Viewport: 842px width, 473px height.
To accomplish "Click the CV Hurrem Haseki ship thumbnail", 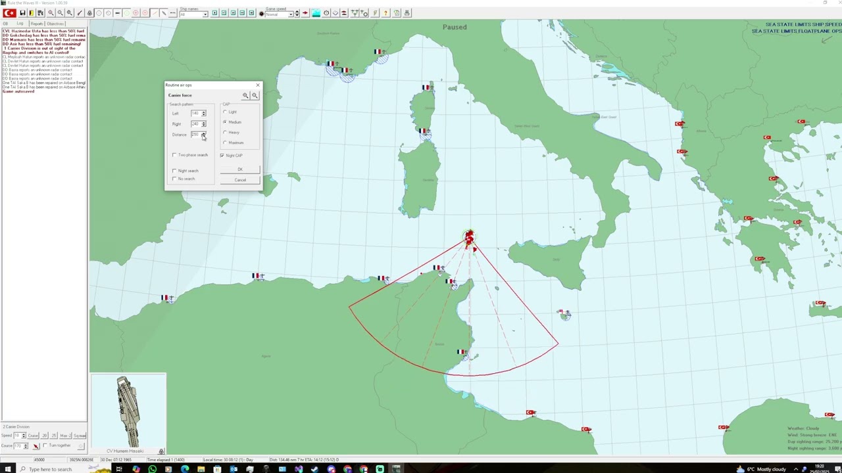I will [128, 412].
